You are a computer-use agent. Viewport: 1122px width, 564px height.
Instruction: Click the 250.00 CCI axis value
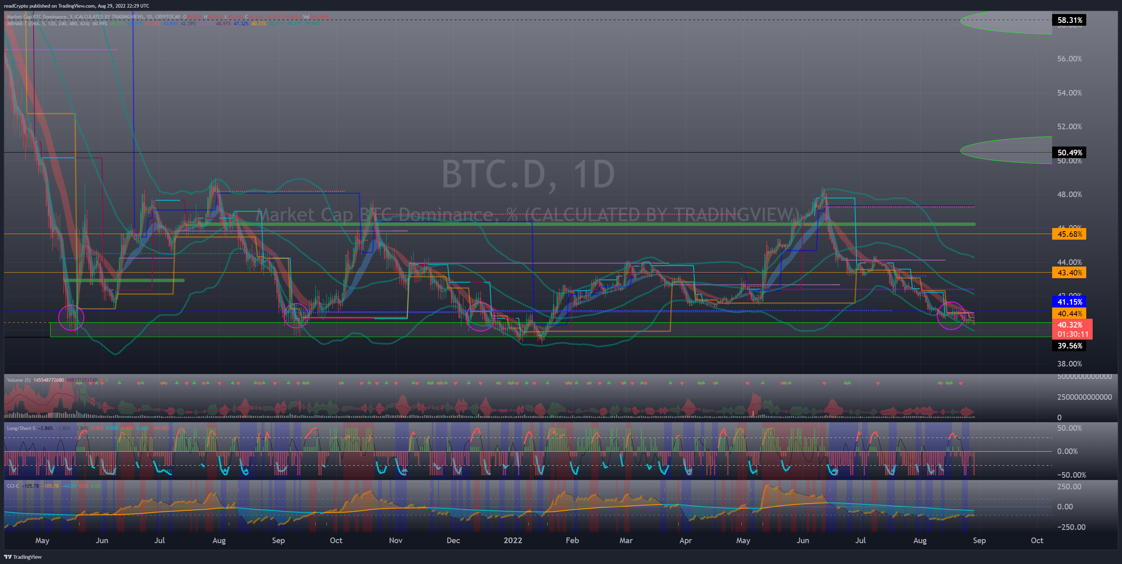point(1069,487)
